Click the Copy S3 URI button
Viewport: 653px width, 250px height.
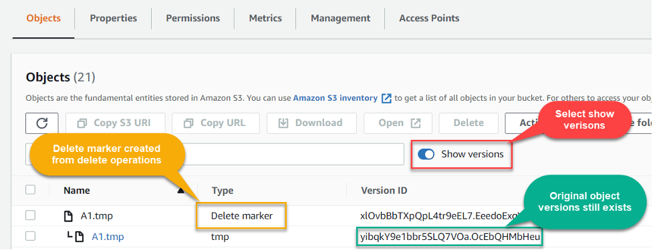tap(115, 123)
